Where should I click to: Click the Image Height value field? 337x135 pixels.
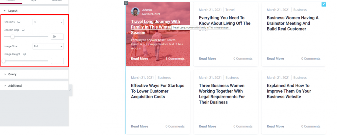(x=57, y=61)
